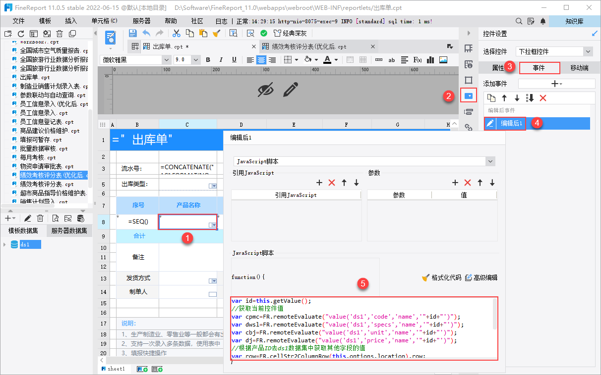Switch to the 移动端 tab

pyautogui.click(x=579, y=68)
